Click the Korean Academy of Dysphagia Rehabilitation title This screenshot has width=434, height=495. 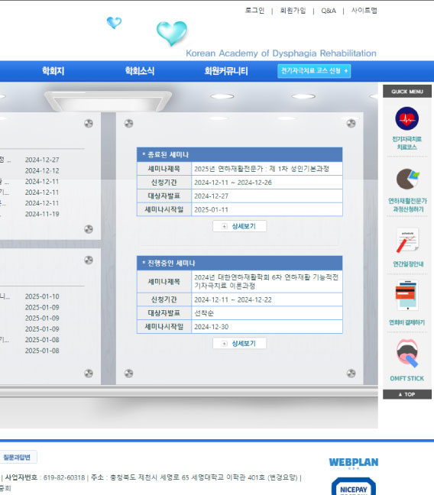click(281, 53)
